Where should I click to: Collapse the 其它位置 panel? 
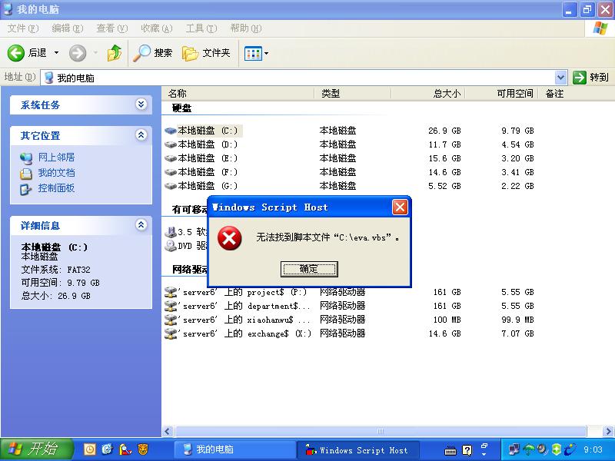tap(141, 135)
